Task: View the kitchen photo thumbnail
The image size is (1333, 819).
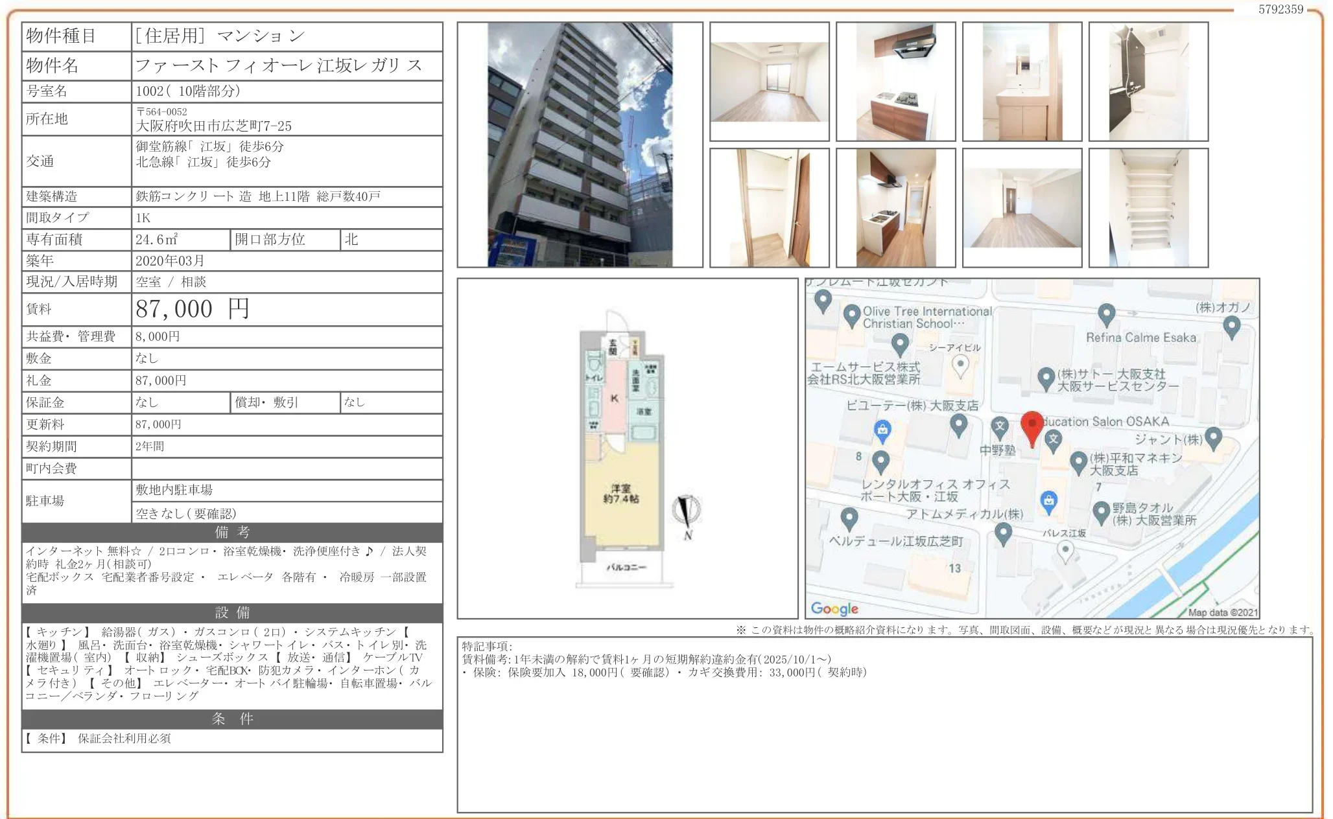Action: [x=898, y=81]
